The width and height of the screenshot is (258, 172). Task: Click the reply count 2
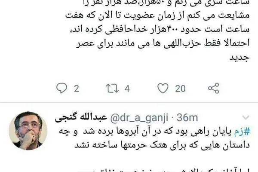coord(77,89)
